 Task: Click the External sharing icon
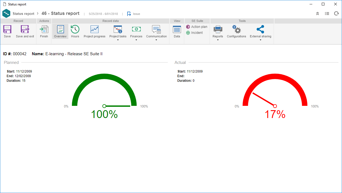pos(260,29)
